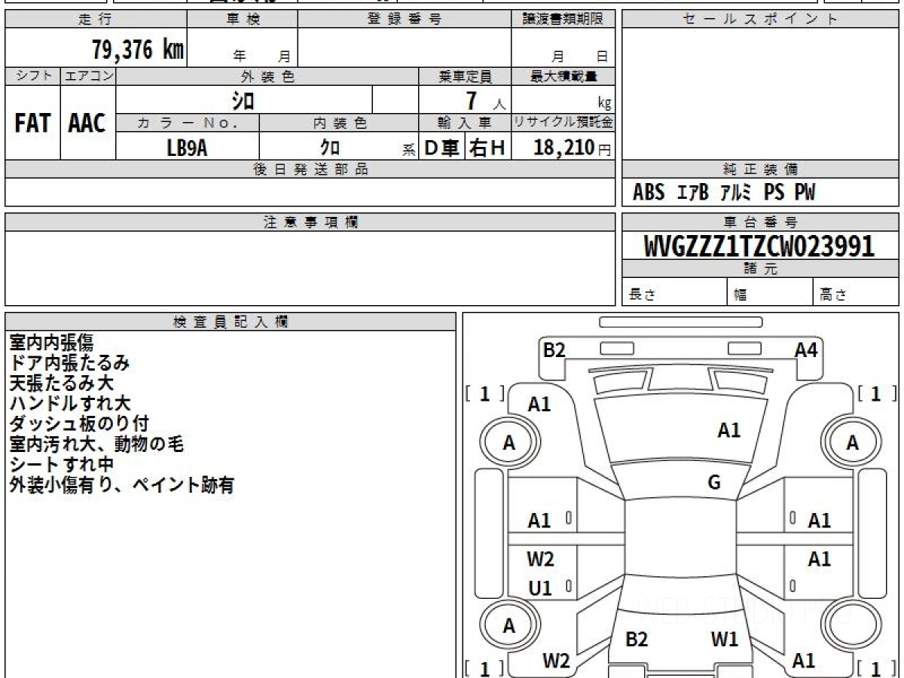The width and height of the screenshot is (904, 678).
Task: Click the 純正装備 header
Action: (761, 169)
